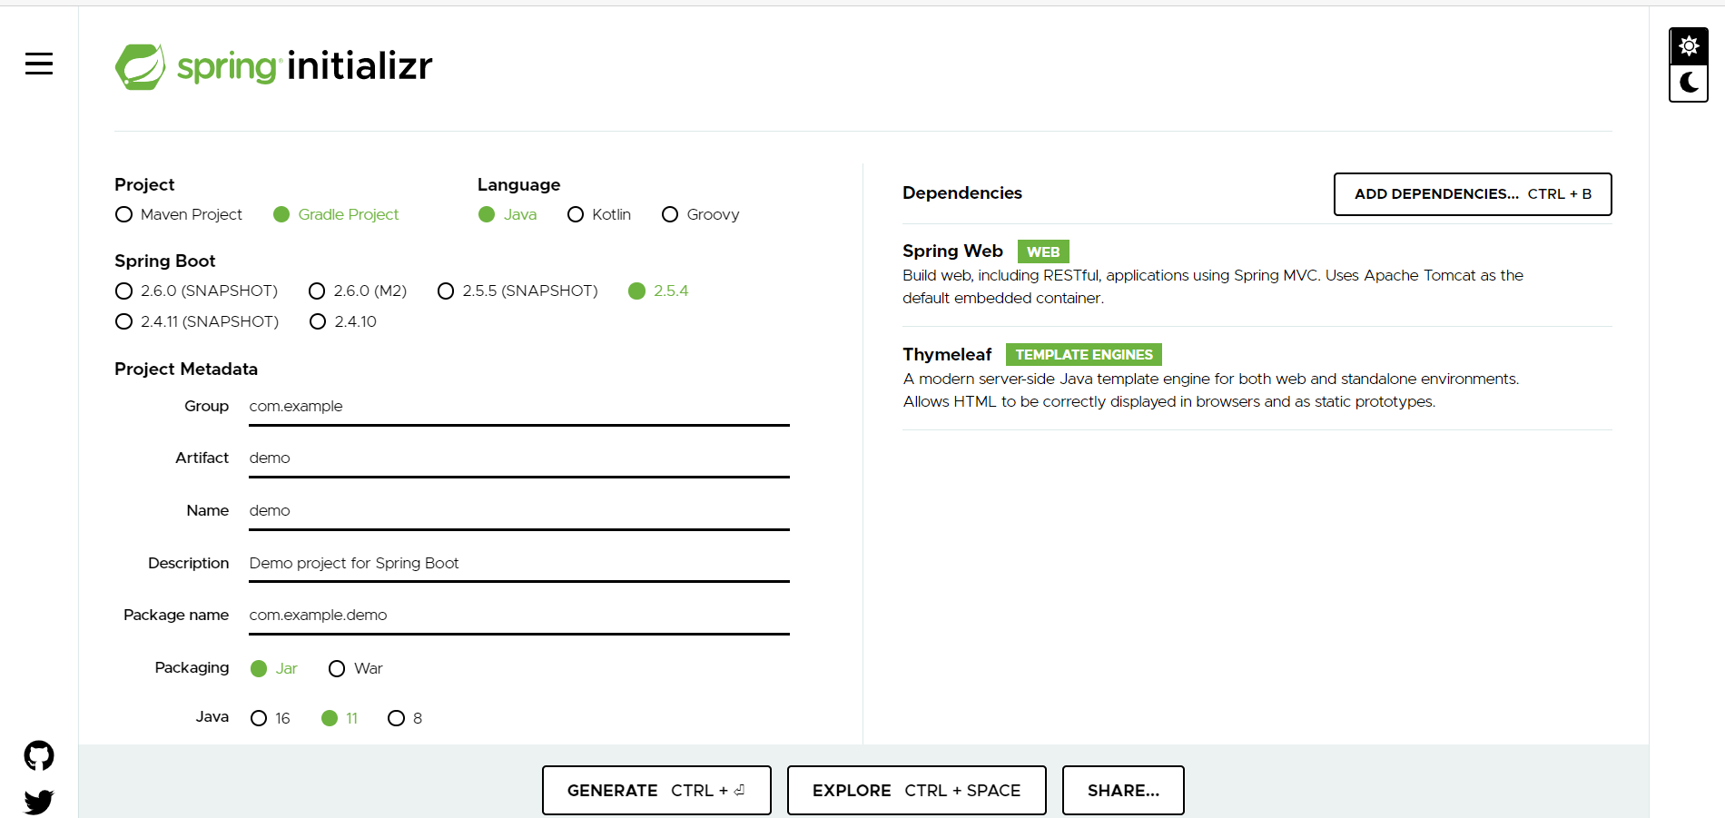Open the hamburger menu
The image size is (1725, 818).
(x=39, y=64)
